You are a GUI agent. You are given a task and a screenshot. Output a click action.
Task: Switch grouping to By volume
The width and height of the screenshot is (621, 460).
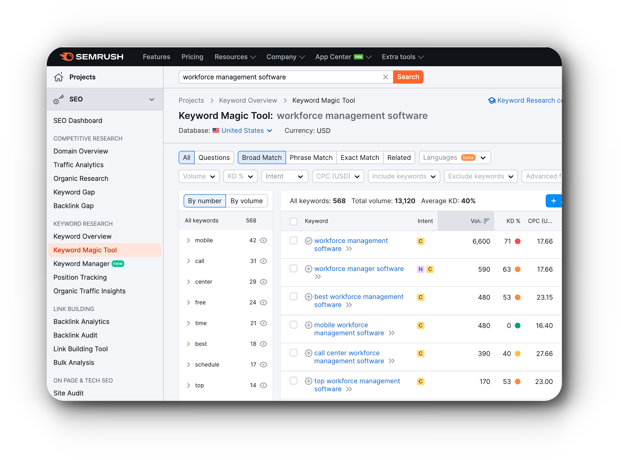pos(246,201)
